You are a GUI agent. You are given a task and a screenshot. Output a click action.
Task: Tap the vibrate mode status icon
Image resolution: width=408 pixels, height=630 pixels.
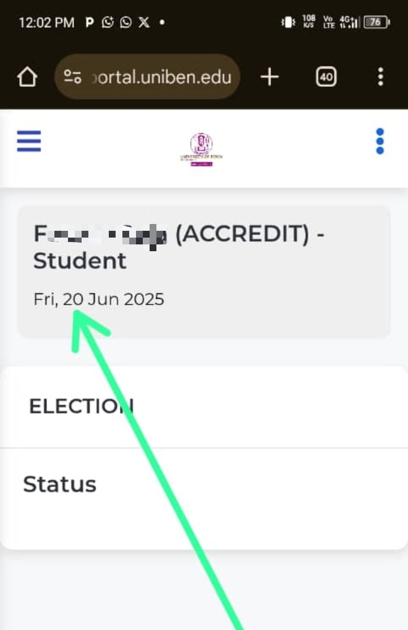288,23
